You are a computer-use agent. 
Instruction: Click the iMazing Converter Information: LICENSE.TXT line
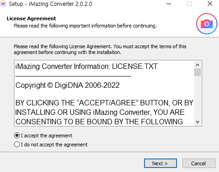pyautogui.click(x=86, y=67)
